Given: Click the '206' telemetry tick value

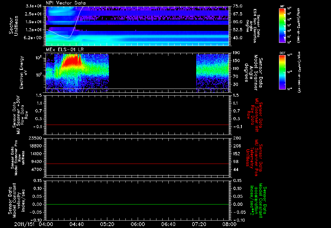Looking at the screenshot, I should coord(236,146).
